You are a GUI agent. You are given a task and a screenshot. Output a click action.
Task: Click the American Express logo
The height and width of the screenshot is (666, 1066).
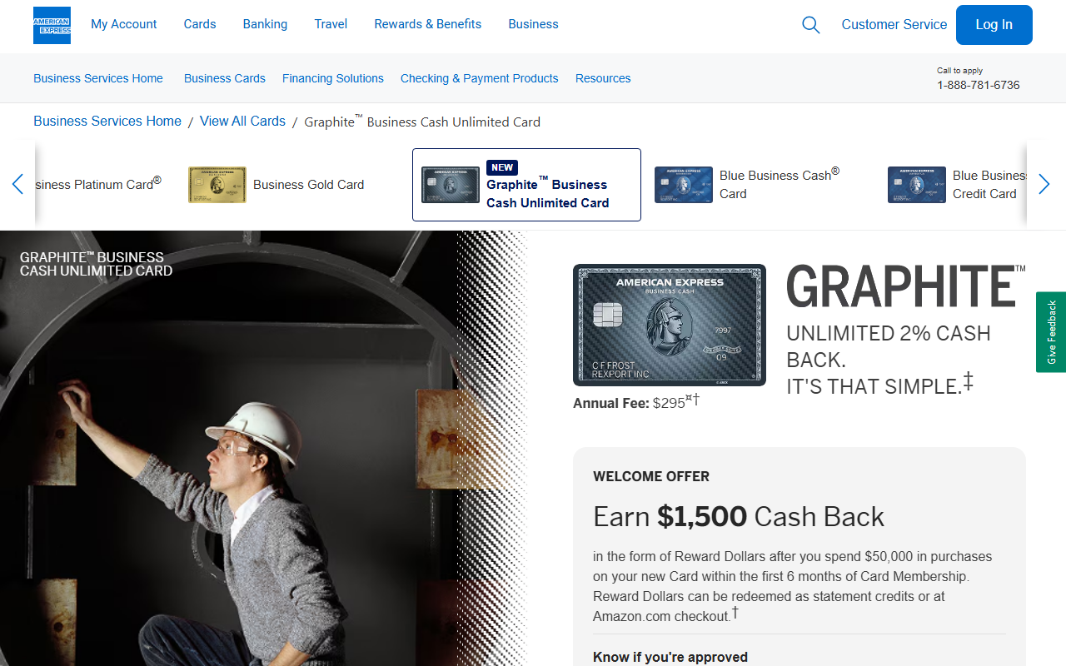52,25
